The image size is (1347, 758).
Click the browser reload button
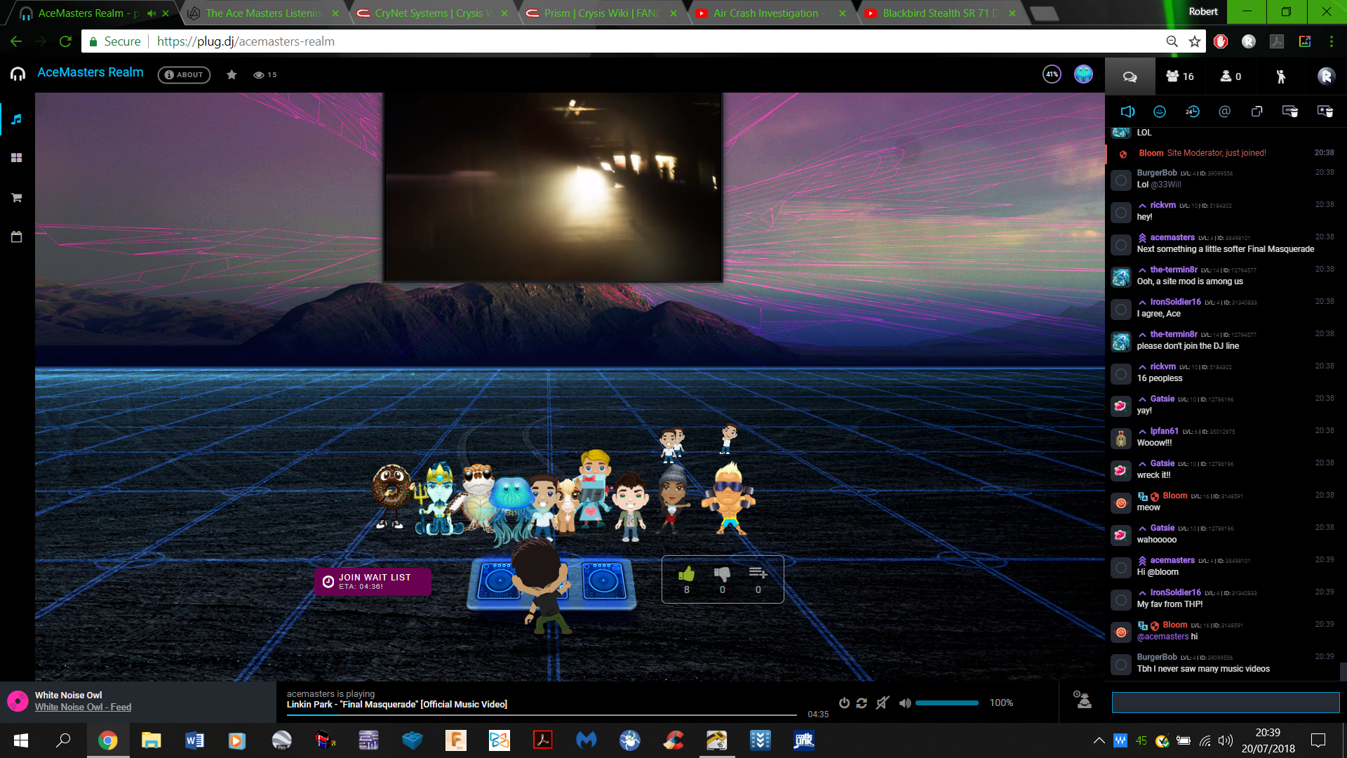[65, 41]
